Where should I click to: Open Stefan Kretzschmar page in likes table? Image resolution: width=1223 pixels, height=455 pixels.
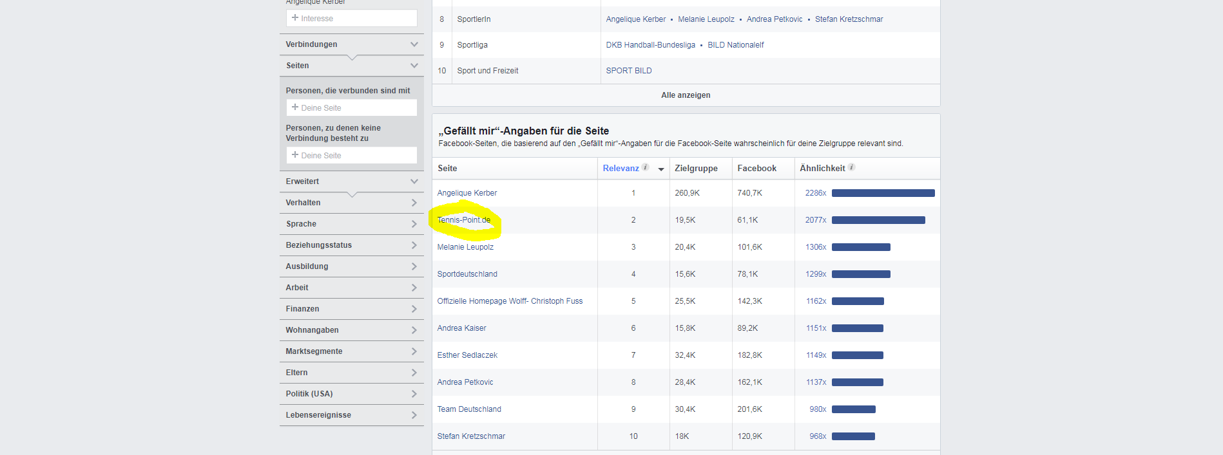pyautogui.click(x=471, y=436)
